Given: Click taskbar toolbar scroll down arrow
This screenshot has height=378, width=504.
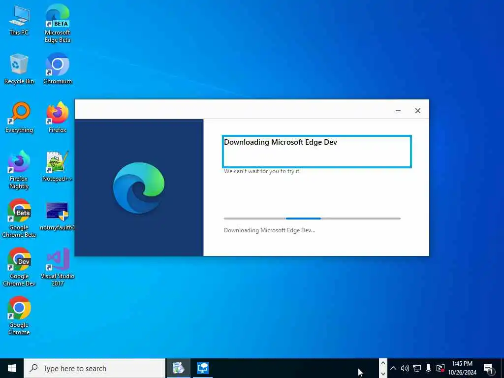Looking at the screenshot, I should tap(383, 374).
